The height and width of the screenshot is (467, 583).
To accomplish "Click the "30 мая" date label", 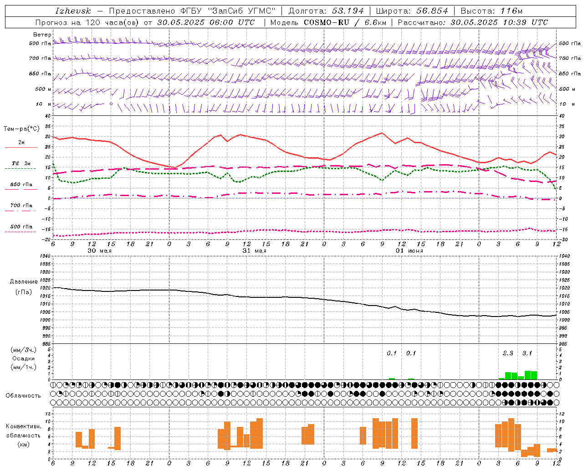I will coord(99,251).
